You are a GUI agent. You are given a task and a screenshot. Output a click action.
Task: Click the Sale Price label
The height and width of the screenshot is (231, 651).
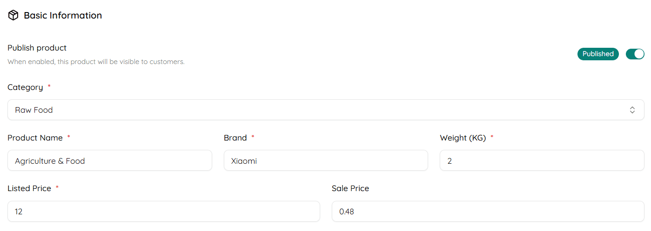[350, 188]
